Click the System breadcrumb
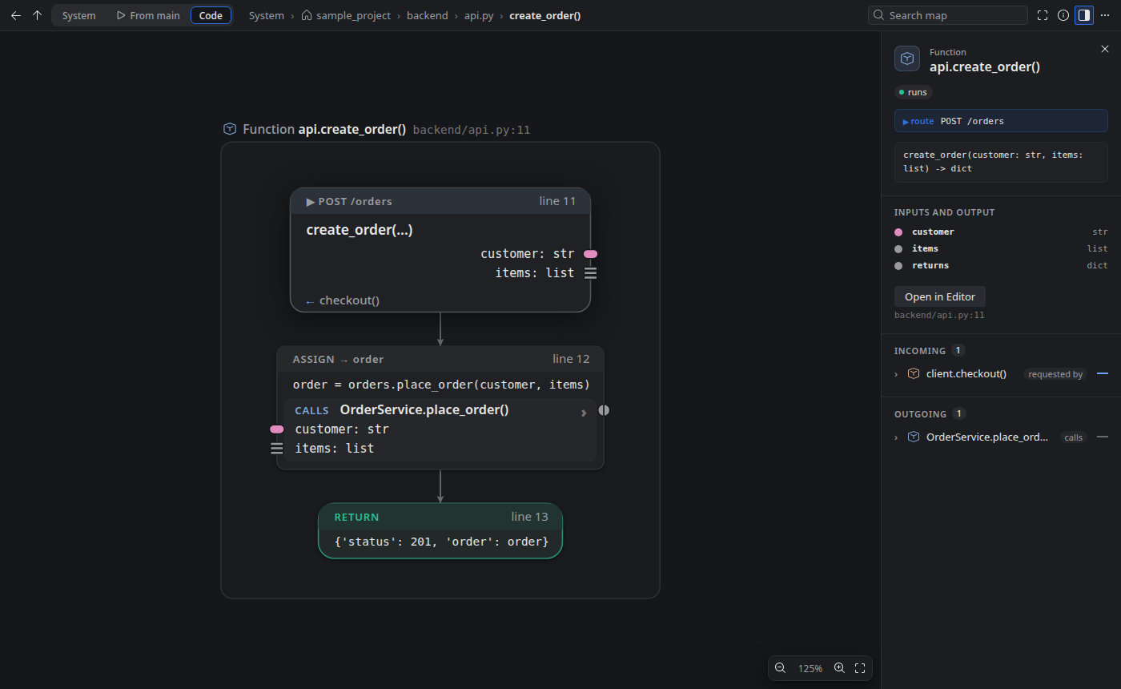The height and width of the screenshot is (689, 1121). click(x=267, y=15)
